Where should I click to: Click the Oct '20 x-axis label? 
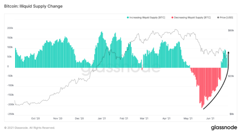point(36,118)
